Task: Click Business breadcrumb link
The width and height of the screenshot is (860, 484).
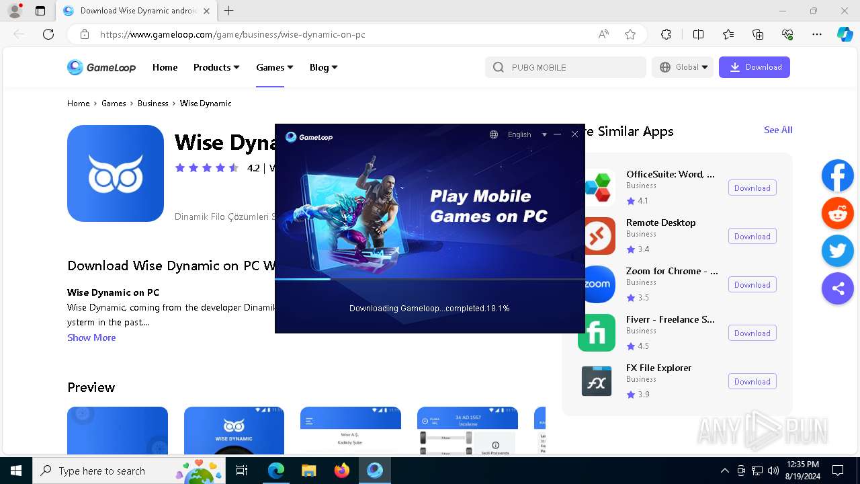Action: [x=153, y=104]
